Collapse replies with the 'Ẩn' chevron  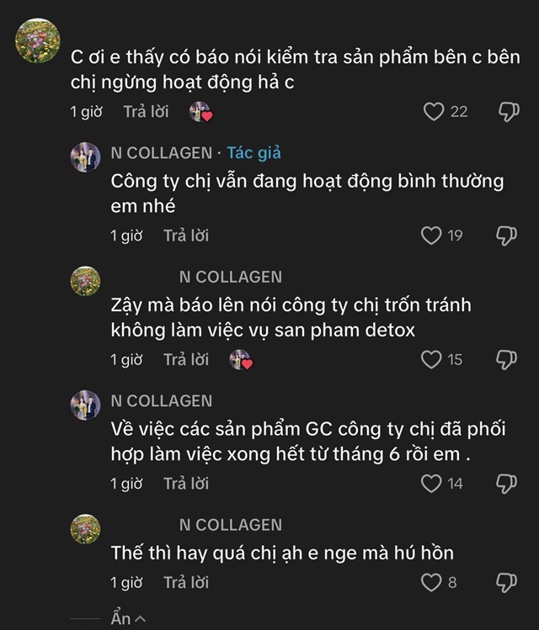(x=129, y=619)
